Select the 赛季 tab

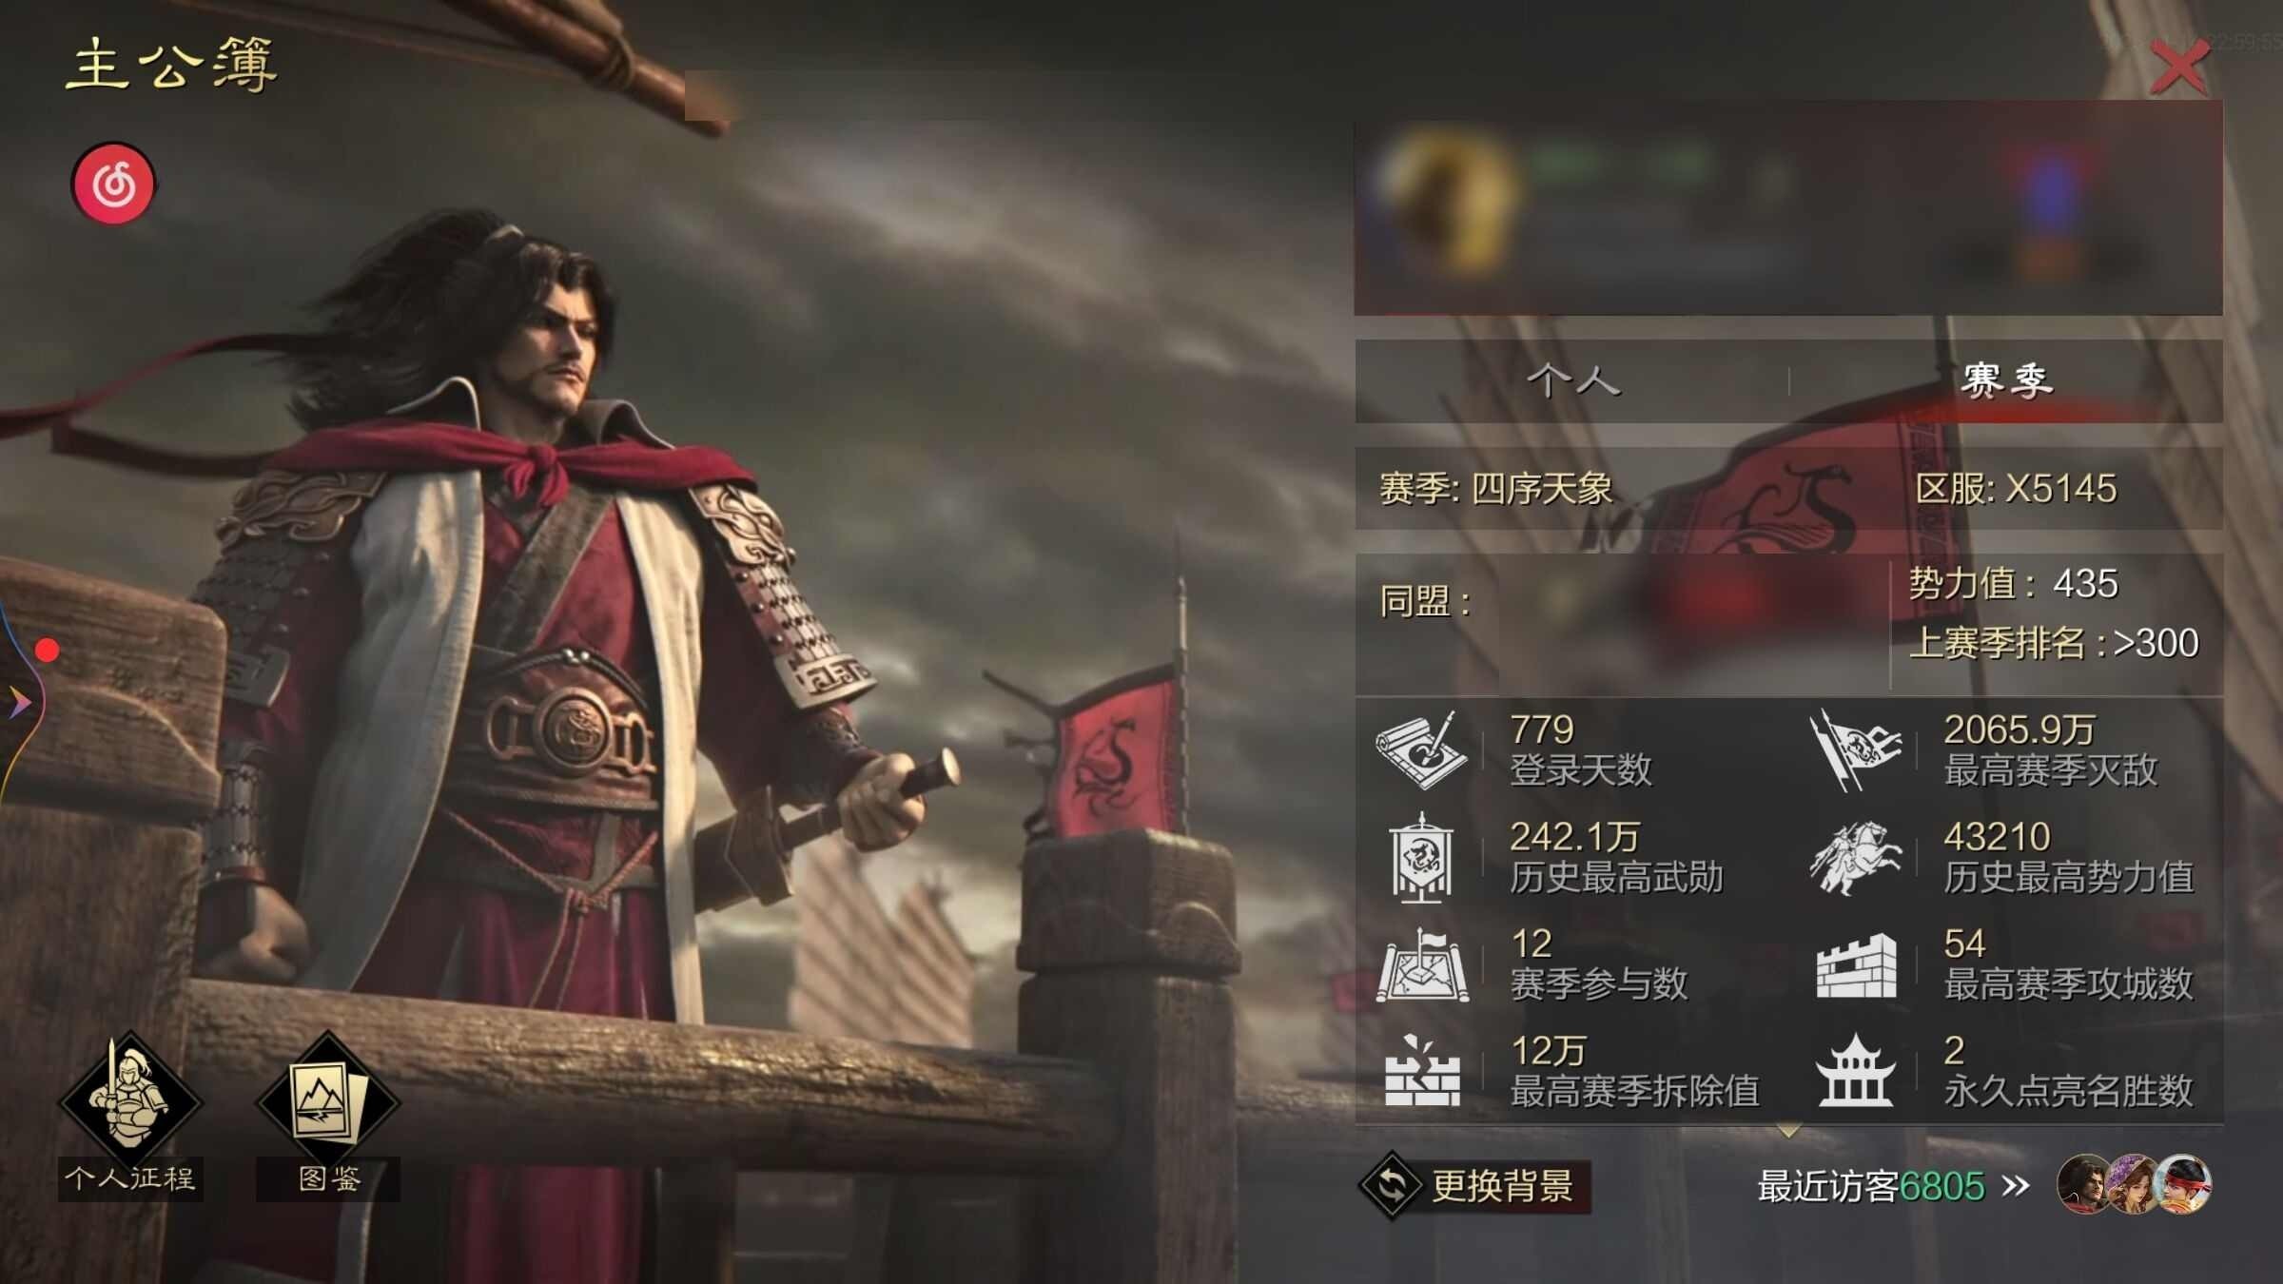point(2006,381)
